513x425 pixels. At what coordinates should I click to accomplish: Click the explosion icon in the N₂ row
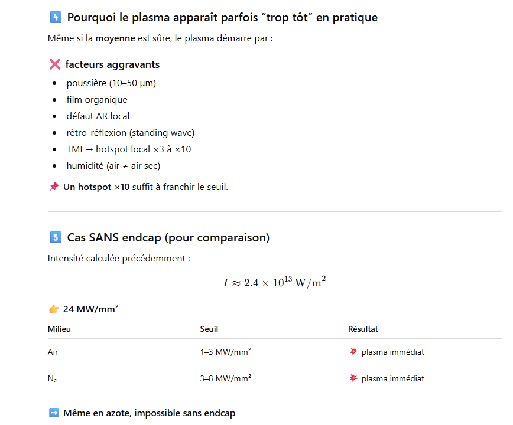tap(353, 378)
